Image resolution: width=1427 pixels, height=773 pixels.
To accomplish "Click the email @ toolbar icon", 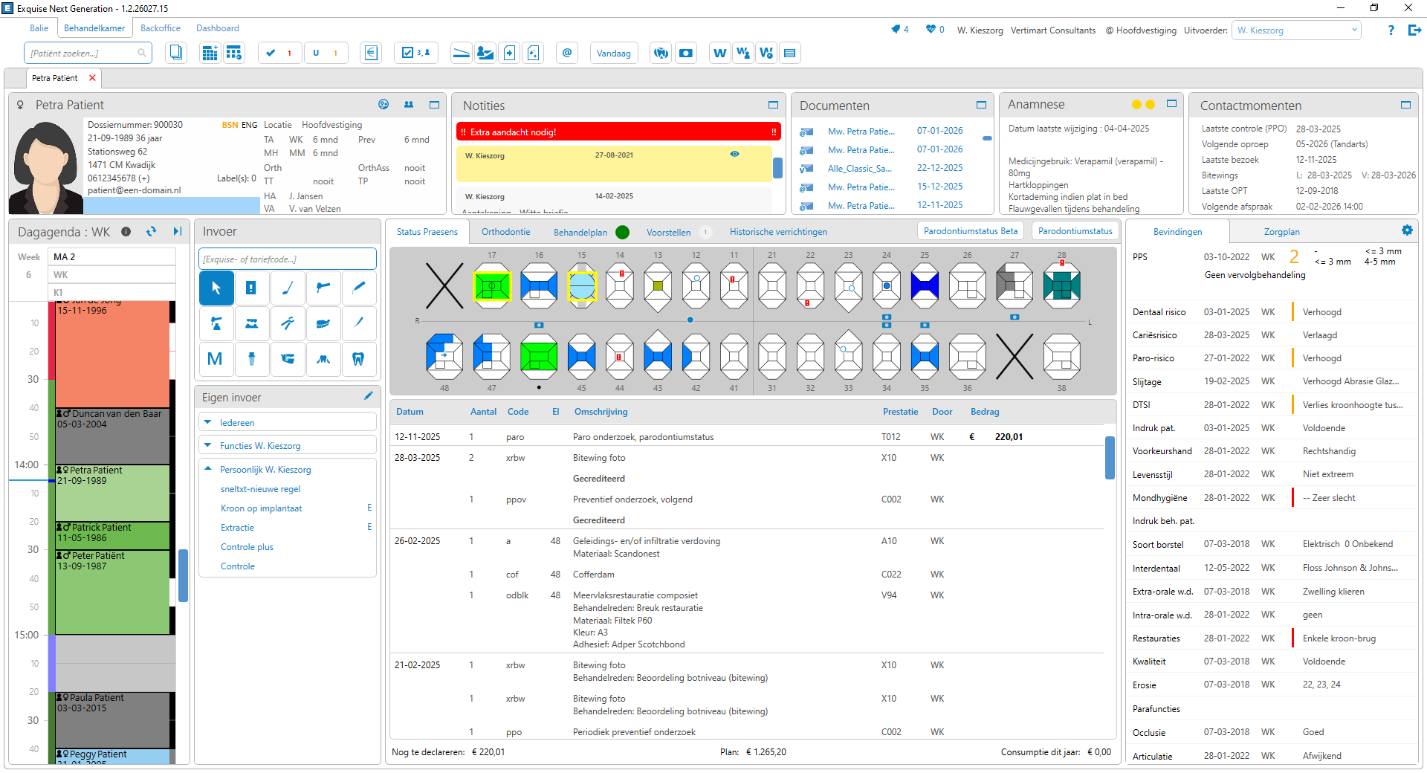I will tap(567, 53).
